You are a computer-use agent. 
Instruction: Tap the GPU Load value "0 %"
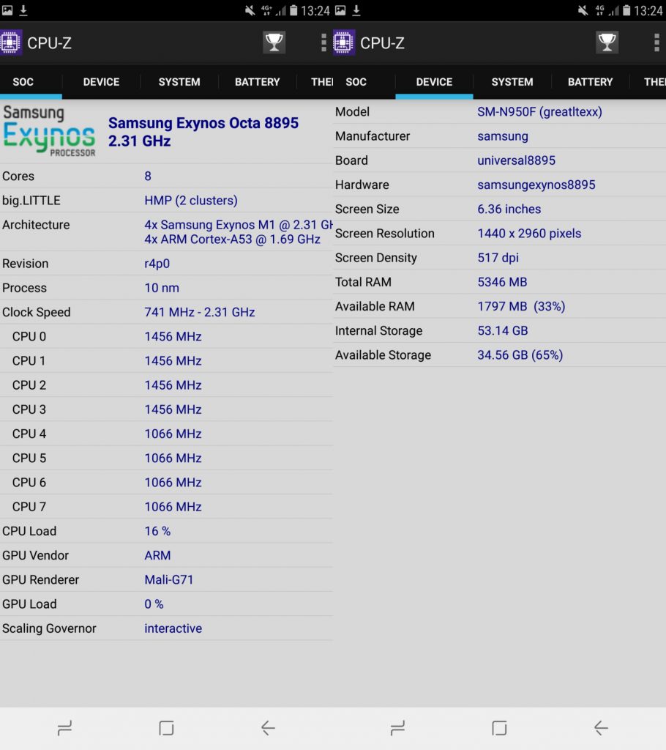click(154, 604)
